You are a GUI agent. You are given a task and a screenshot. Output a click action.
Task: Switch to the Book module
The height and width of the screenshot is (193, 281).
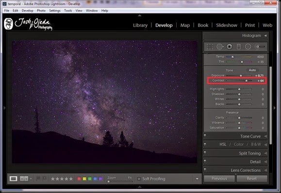pos(203,25)
